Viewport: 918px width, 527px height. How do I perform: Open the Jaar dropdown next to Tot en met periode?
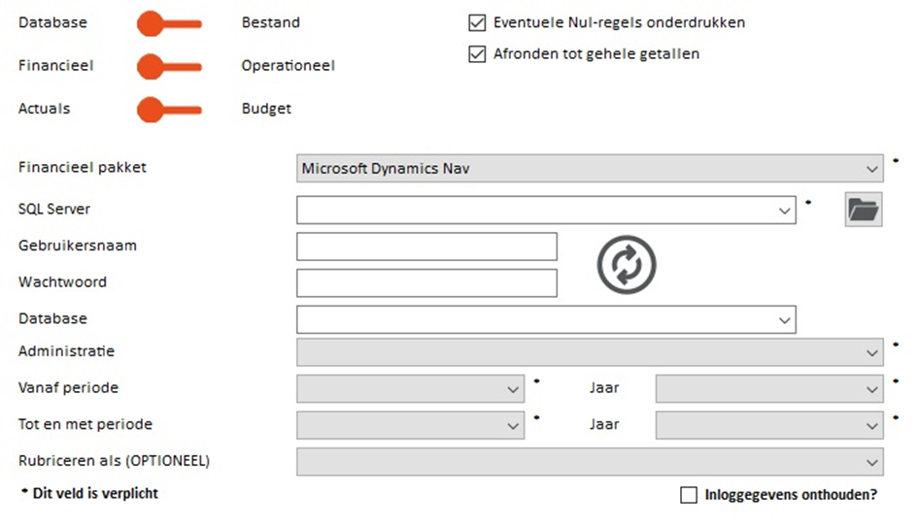point(769,425)
